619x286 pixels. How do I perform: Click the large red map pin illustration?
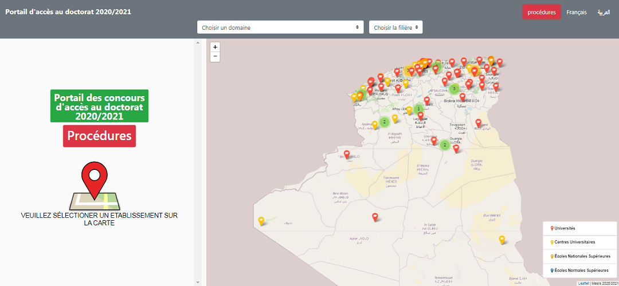[95, 178]
